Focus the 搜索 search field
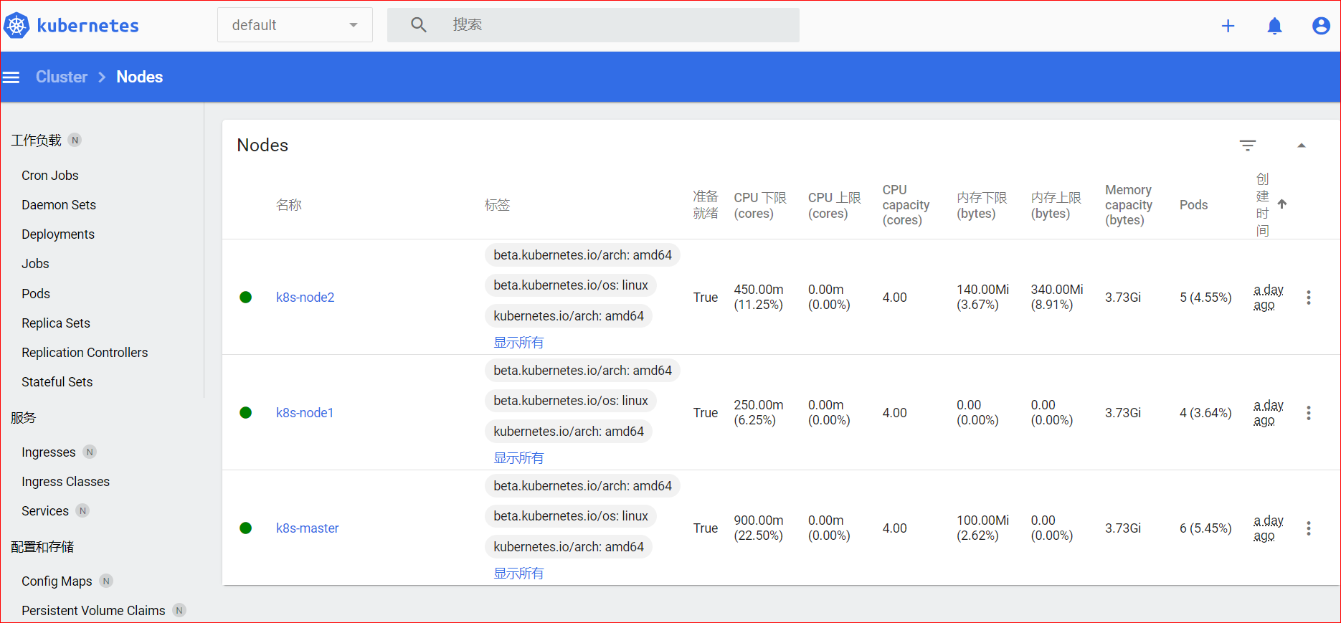The width and height of the screenshot is (1341, 623). coord(593,25)
